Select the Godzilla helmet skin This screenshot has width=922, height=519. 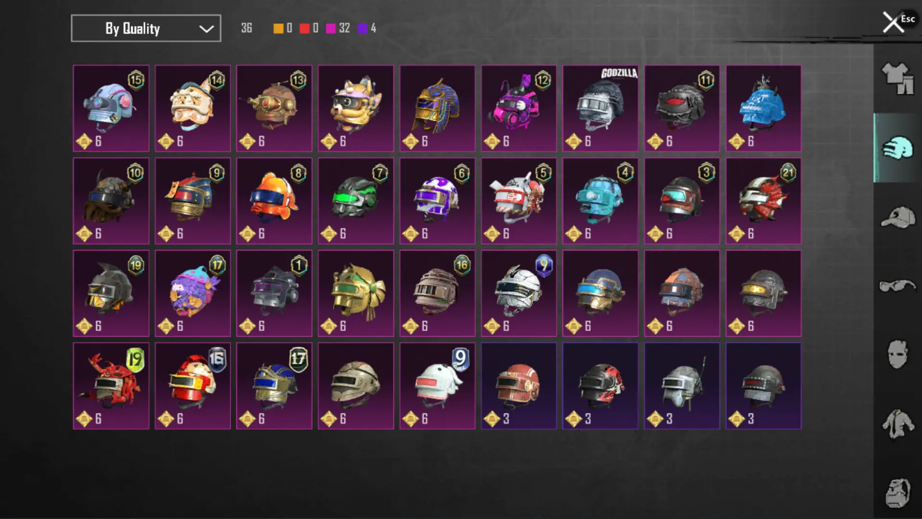point(600,109)
